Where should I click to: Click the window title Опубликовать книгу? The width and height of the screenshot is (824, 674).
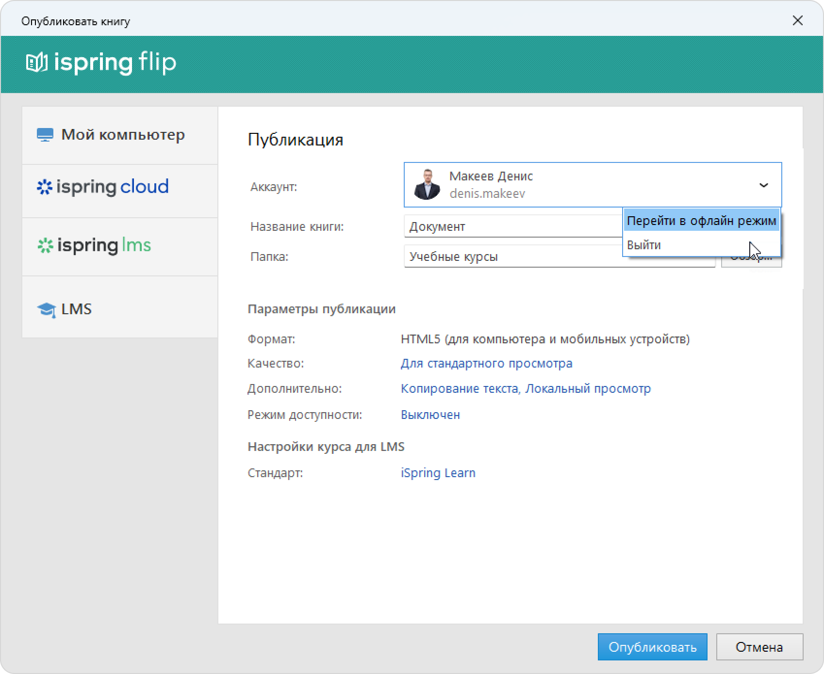[76, 21]
